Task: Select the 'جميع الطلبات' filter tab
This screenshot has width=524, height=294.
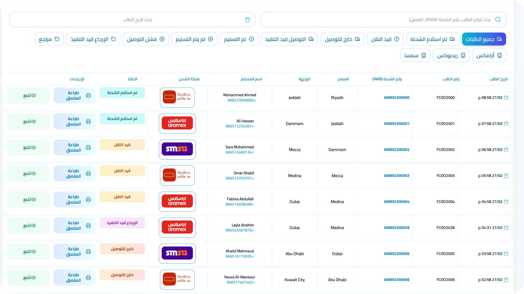Action: tap(484, 39)
